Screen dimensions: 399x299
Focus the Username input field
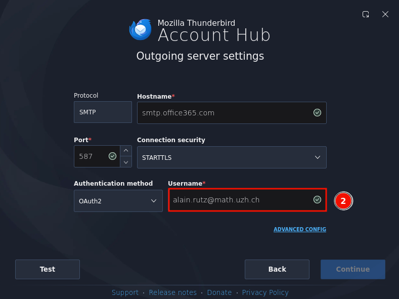pos(247,200)
